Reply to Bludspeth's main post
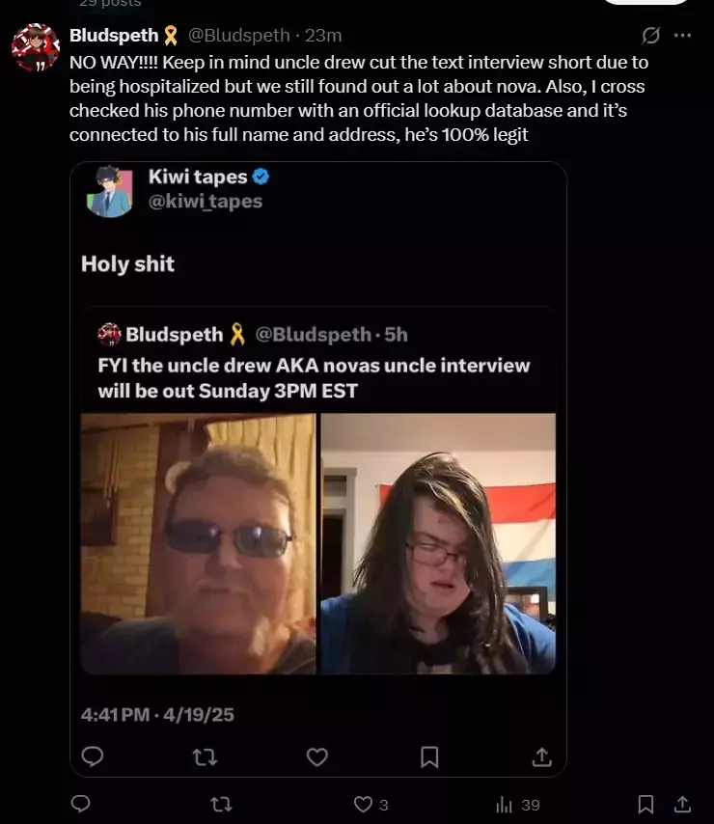Viewport: 714px width, 824px height. [x=81, y=804]
